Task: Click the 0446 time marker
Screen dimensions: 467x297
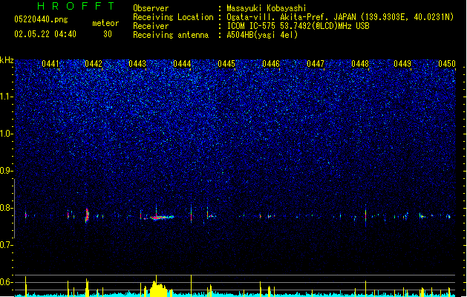Action: click(x=271, y=64)
